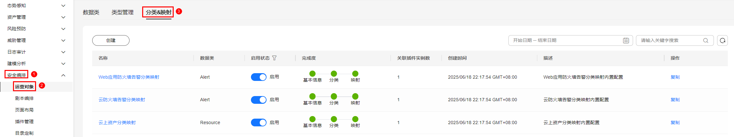This screenshot has width=734, height=137.
Task: Click the 创建时间 column header
Action: coord(457,58)
